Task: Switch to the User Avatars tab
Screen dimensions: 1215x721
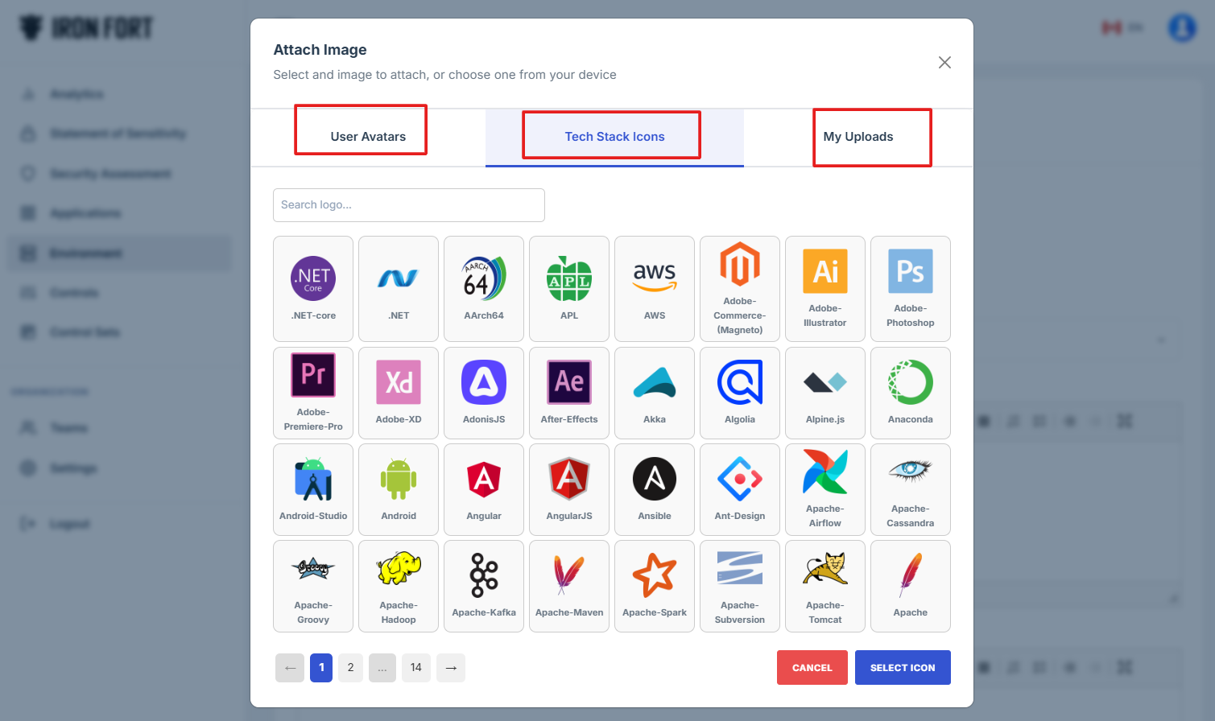Action: tap(368, 137)
